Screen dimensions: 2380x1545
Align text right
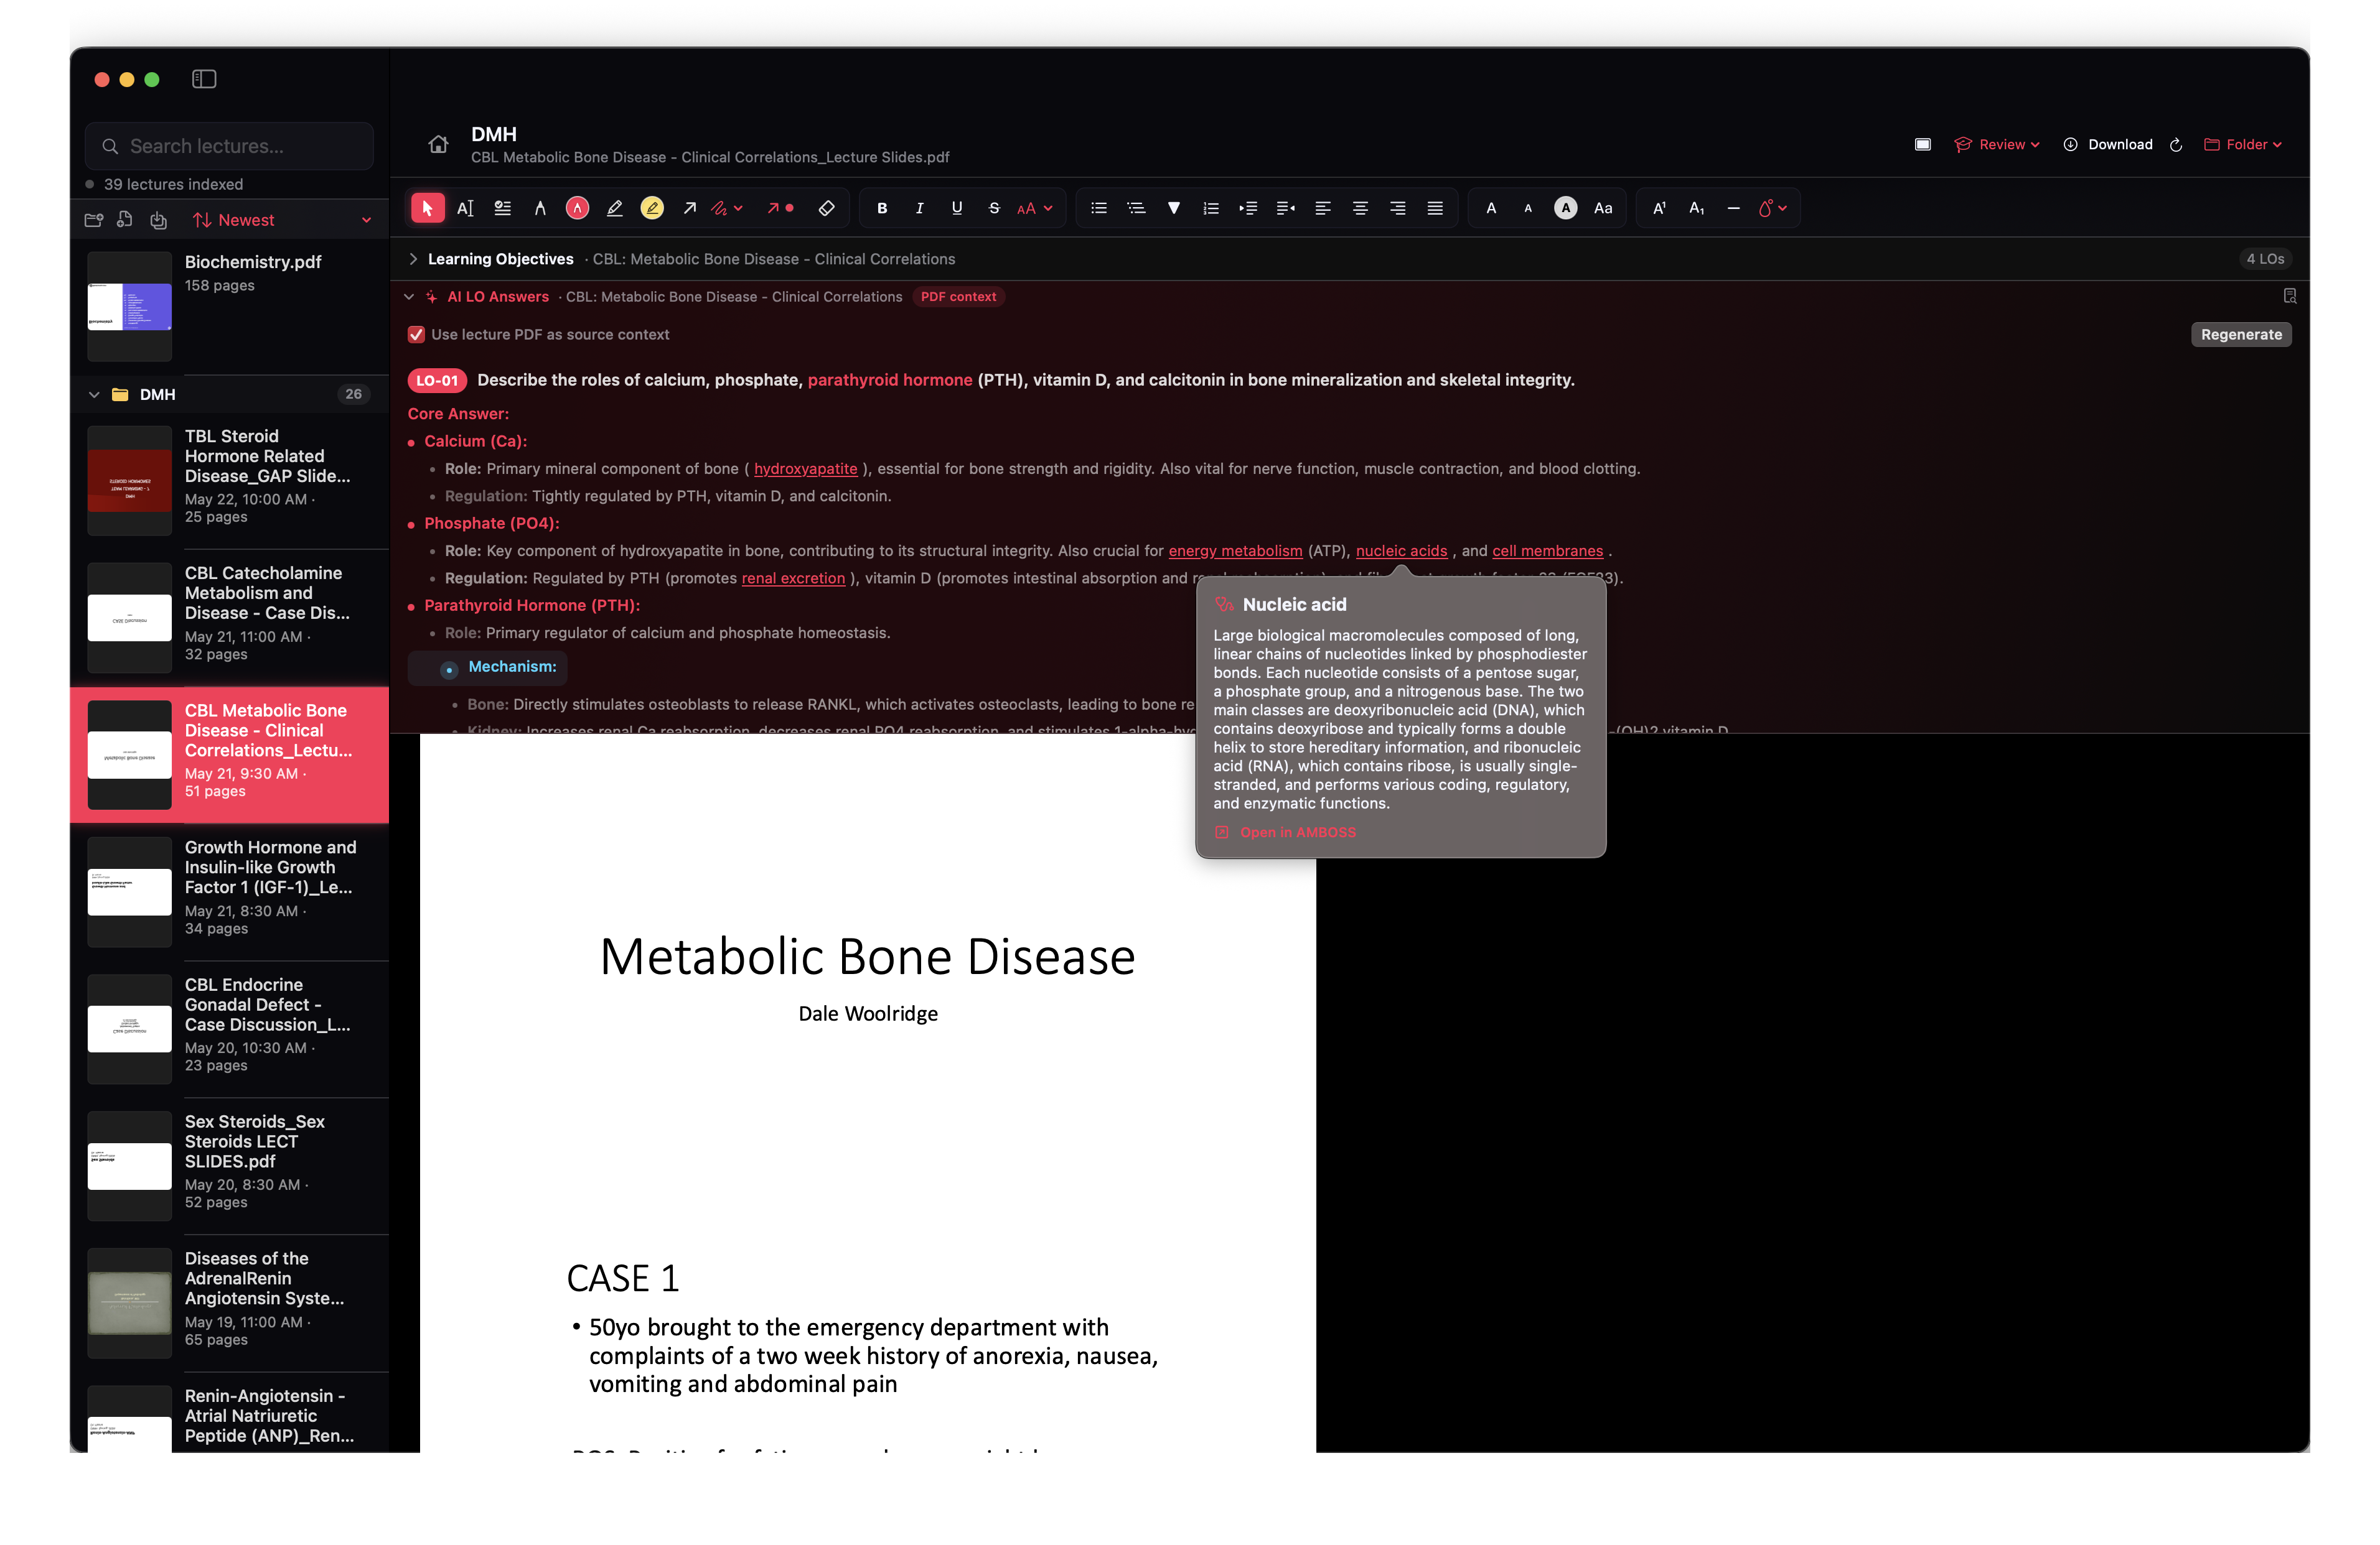1398,208
